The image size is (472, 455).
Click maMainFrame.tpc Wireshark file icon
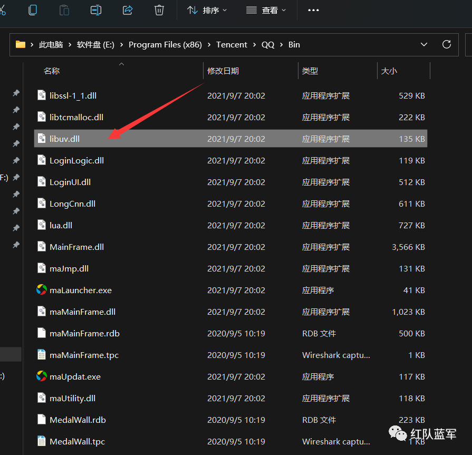pyautogui.click(x=42, y=354)
